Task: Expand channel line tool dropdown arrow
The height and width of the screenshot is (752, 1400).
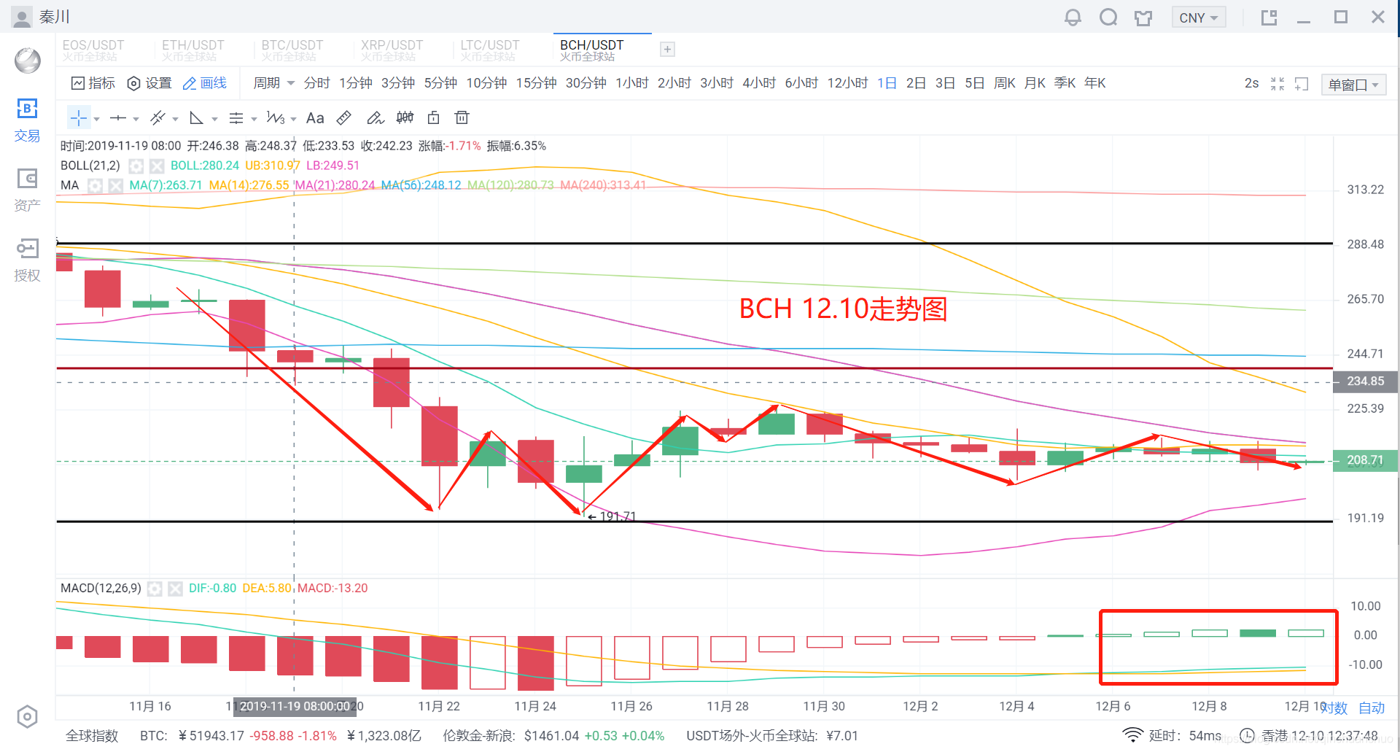Action: point(175,119)
